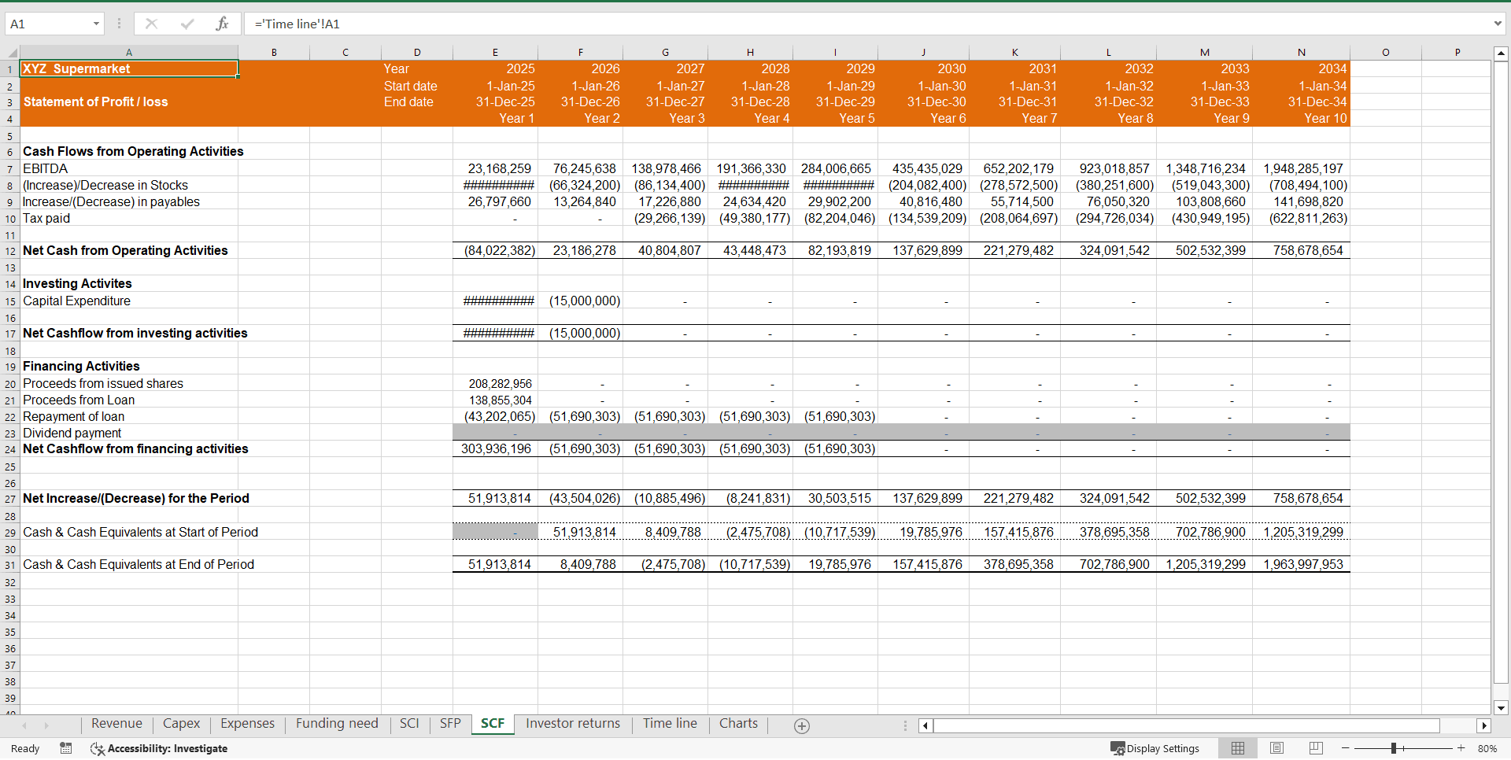Select cell value 23,168,259
Image resolution: width=1511 pixels, height=760 pixels.
[x=499, y=168]
